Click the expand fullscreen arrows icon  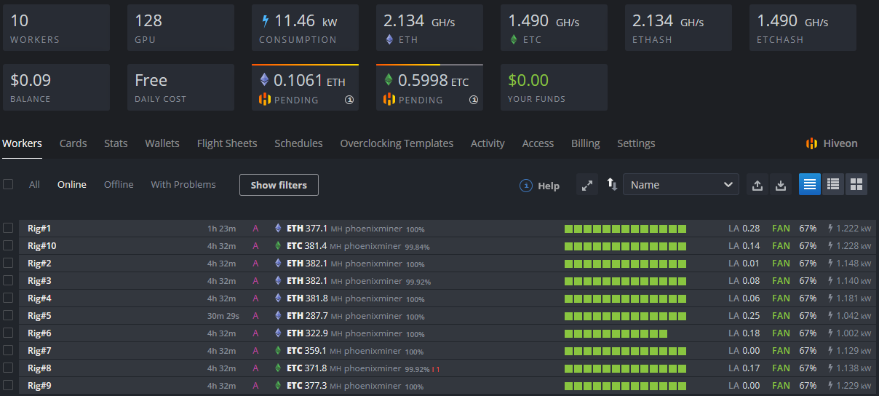[587, 185]
